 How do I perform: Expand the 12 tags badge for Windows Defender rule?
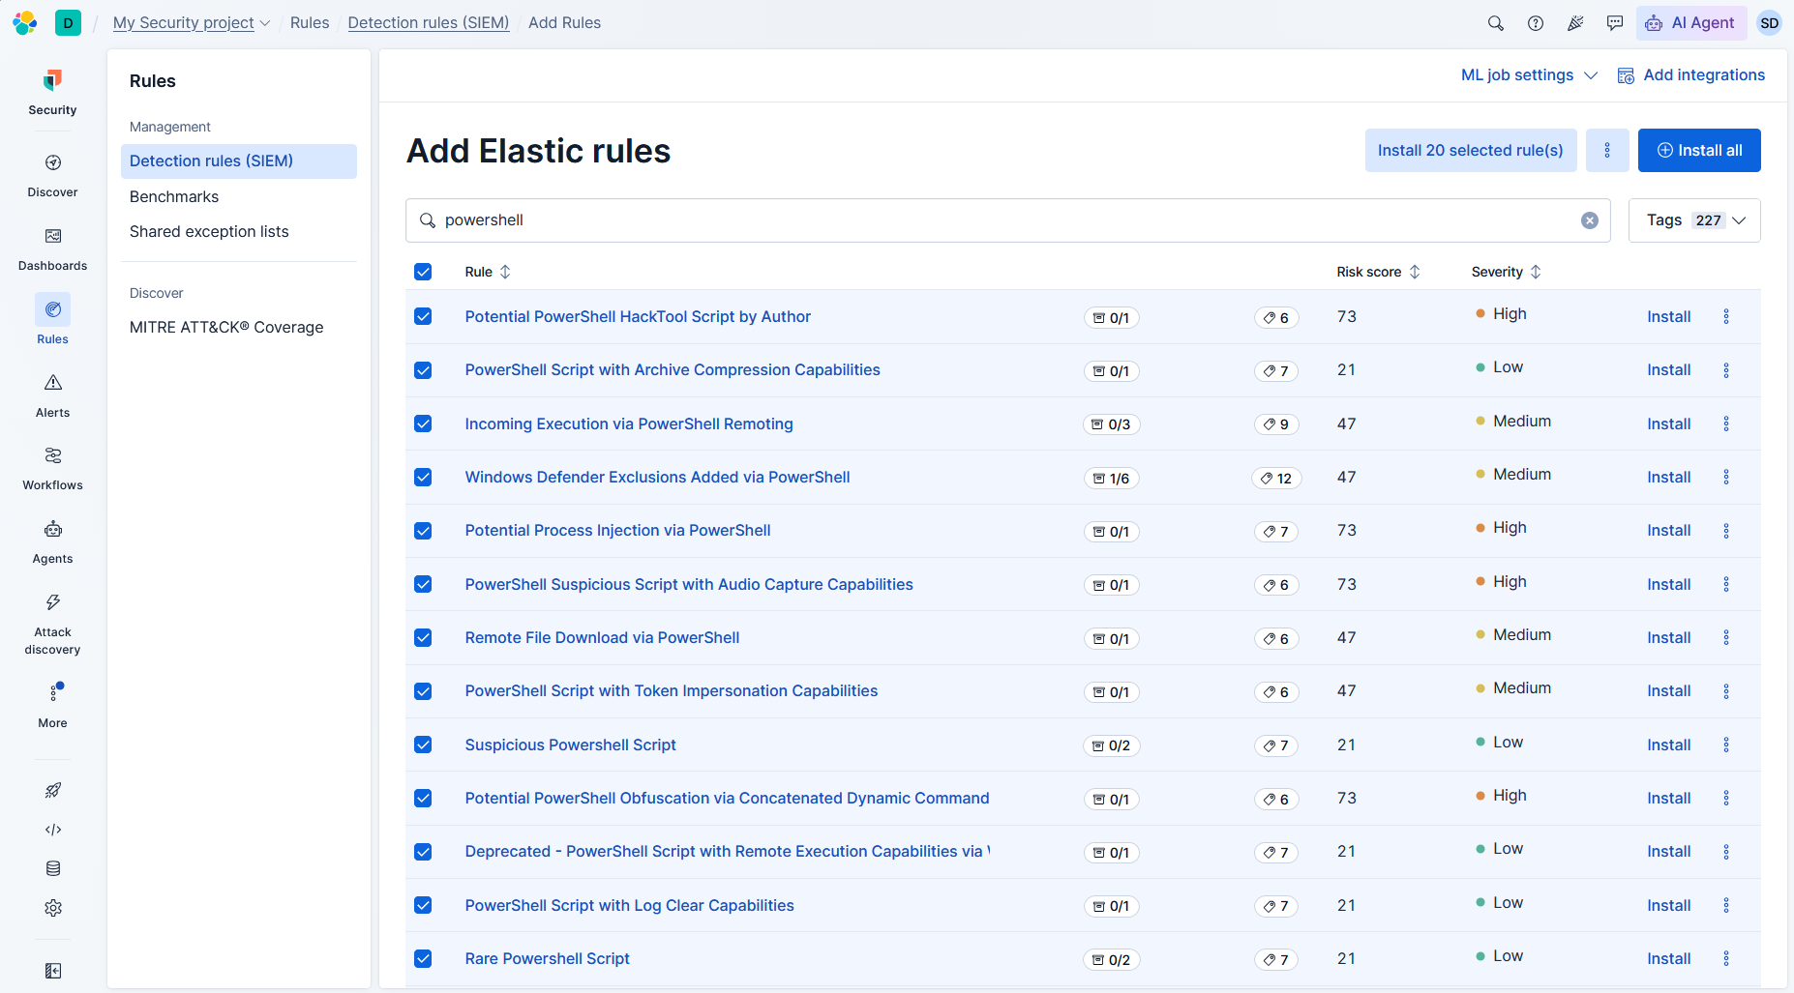(x=1276, y=478)
